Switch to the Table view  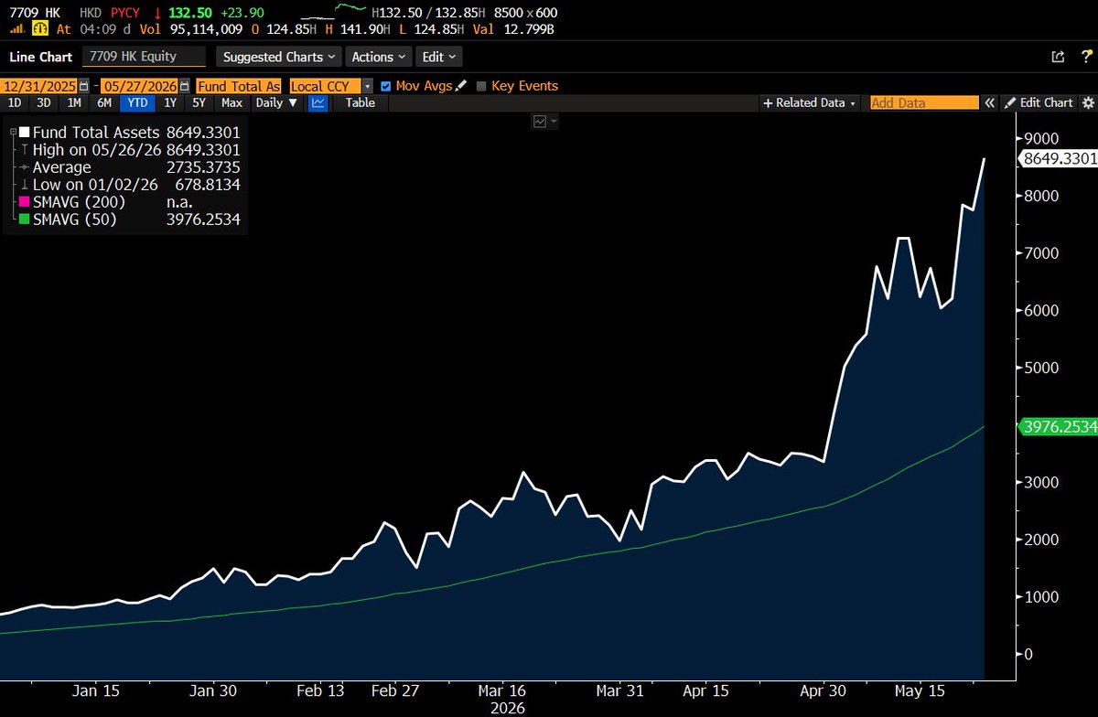360,102
